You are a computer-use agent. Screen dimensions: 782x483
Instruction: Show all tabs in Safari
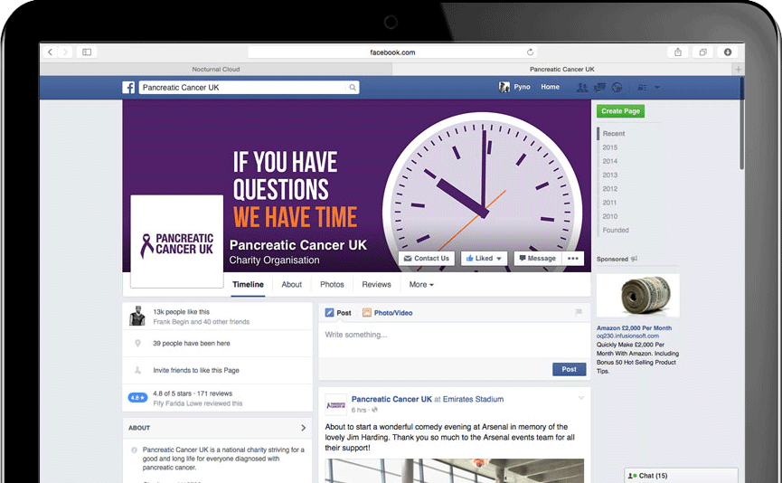tap(702, 52)
